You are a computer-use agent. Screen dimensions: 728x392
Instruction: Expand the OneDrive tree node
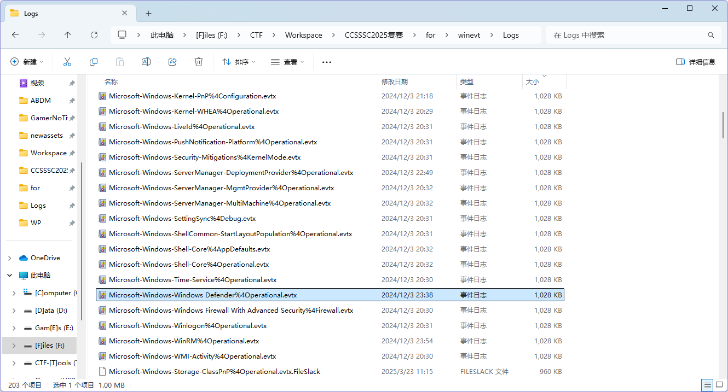click(10, 258)
